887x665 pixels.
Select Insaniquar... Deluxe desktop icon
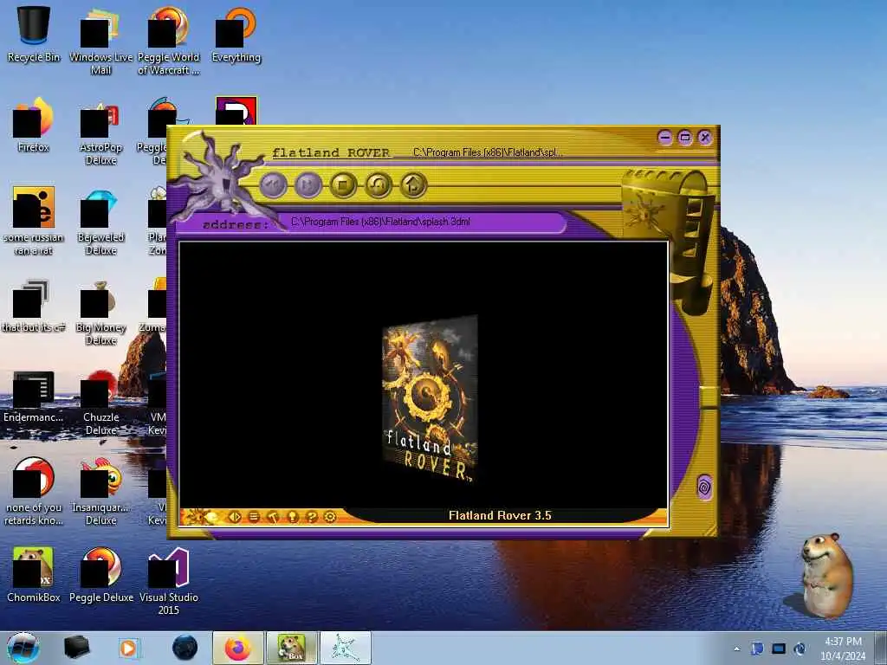pyautogui.click(x=100, y=492)
